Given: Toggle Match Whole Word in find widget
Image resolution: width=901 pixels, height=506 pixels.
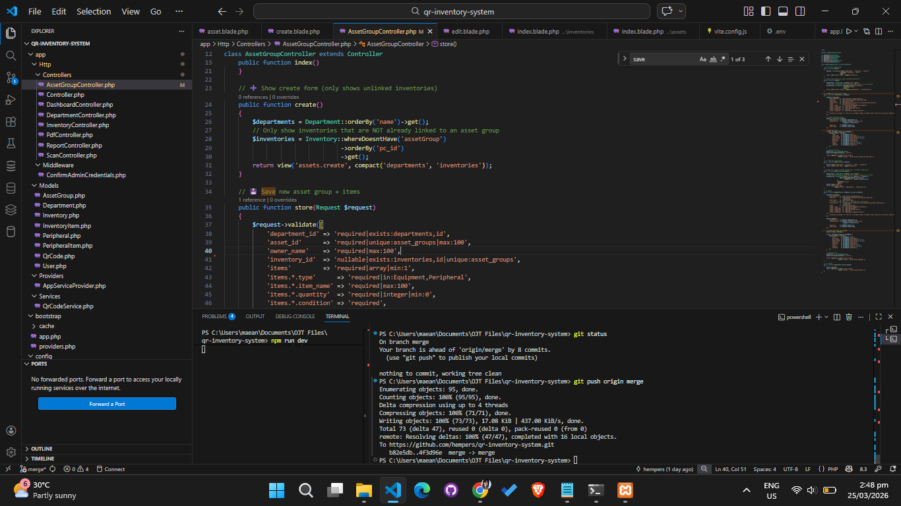Looking at the screenshot, I should 713,59.
